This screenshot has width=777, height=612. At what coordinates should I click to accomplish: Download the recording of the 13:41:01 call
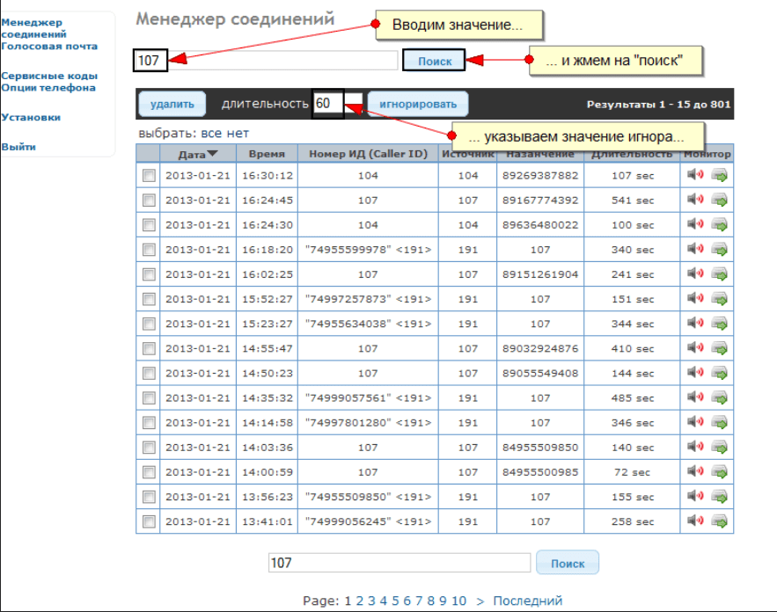point(720,521)
